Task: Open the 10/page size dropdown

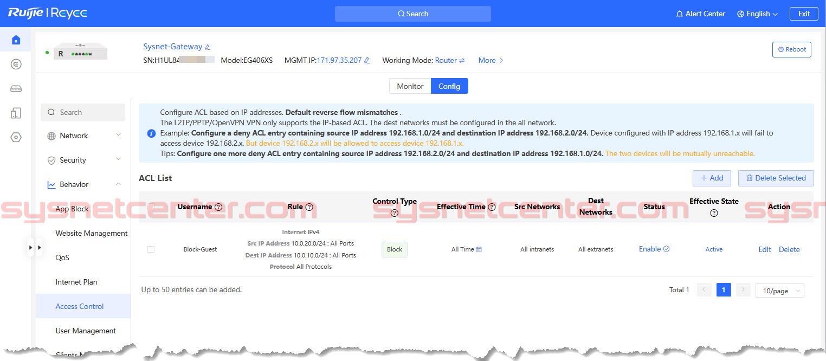Action: (779, 291)
